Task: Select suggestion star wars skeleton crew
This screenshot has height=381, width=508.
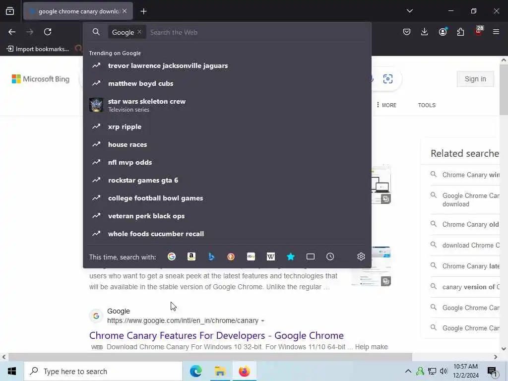Action: 227,105
